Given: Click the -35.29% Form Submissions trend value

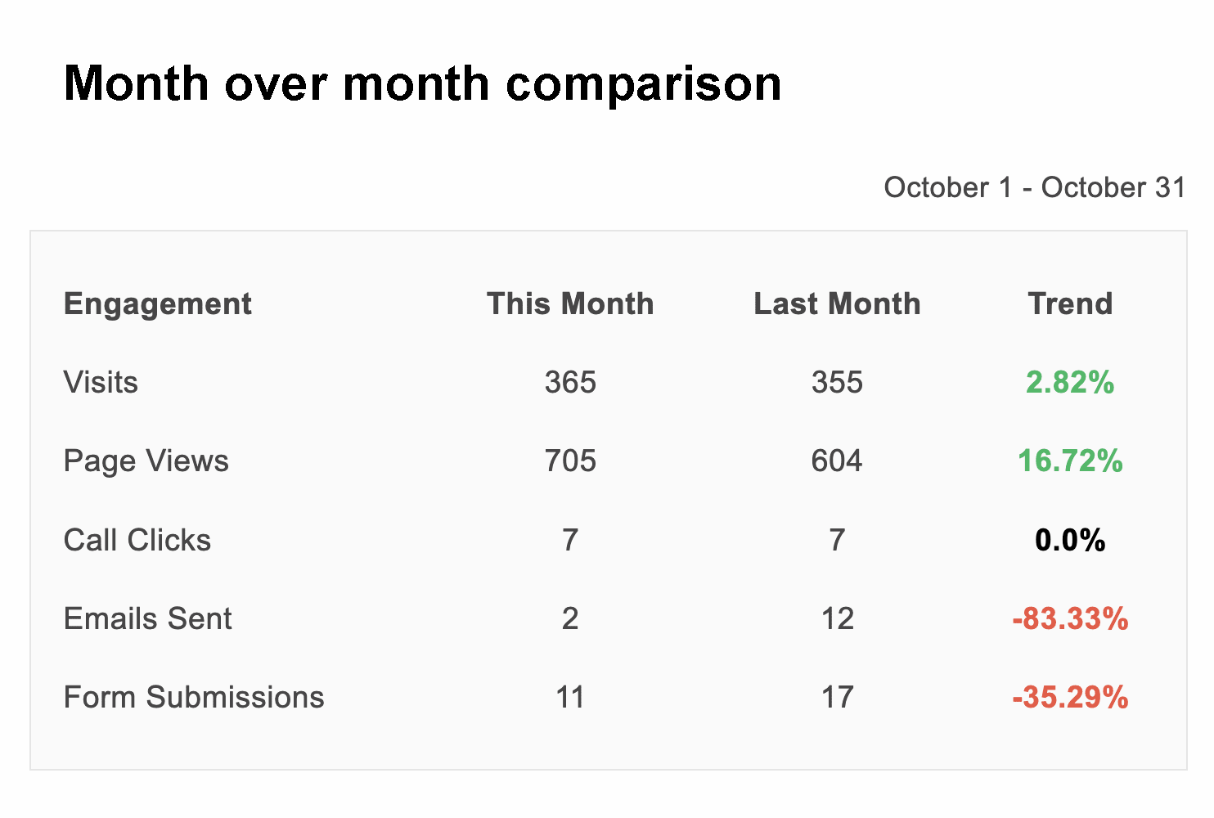Looking at the screenshot, I should pyautogui.click(x=1070, y=697).
